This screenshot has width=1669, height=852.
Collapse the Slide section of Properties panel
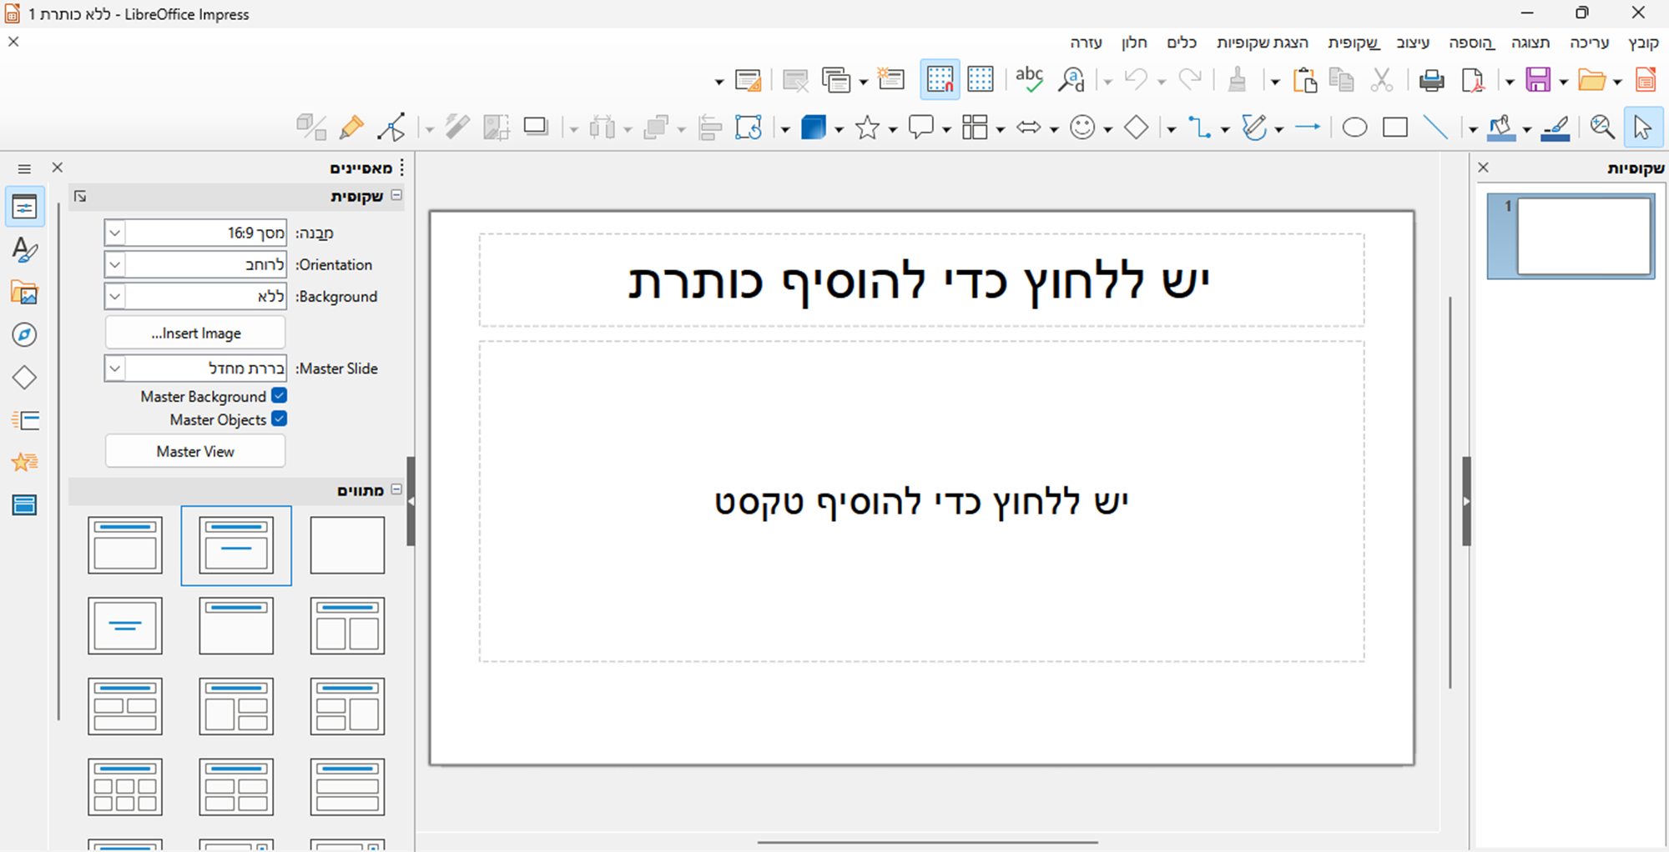click(x=397, y=195)
